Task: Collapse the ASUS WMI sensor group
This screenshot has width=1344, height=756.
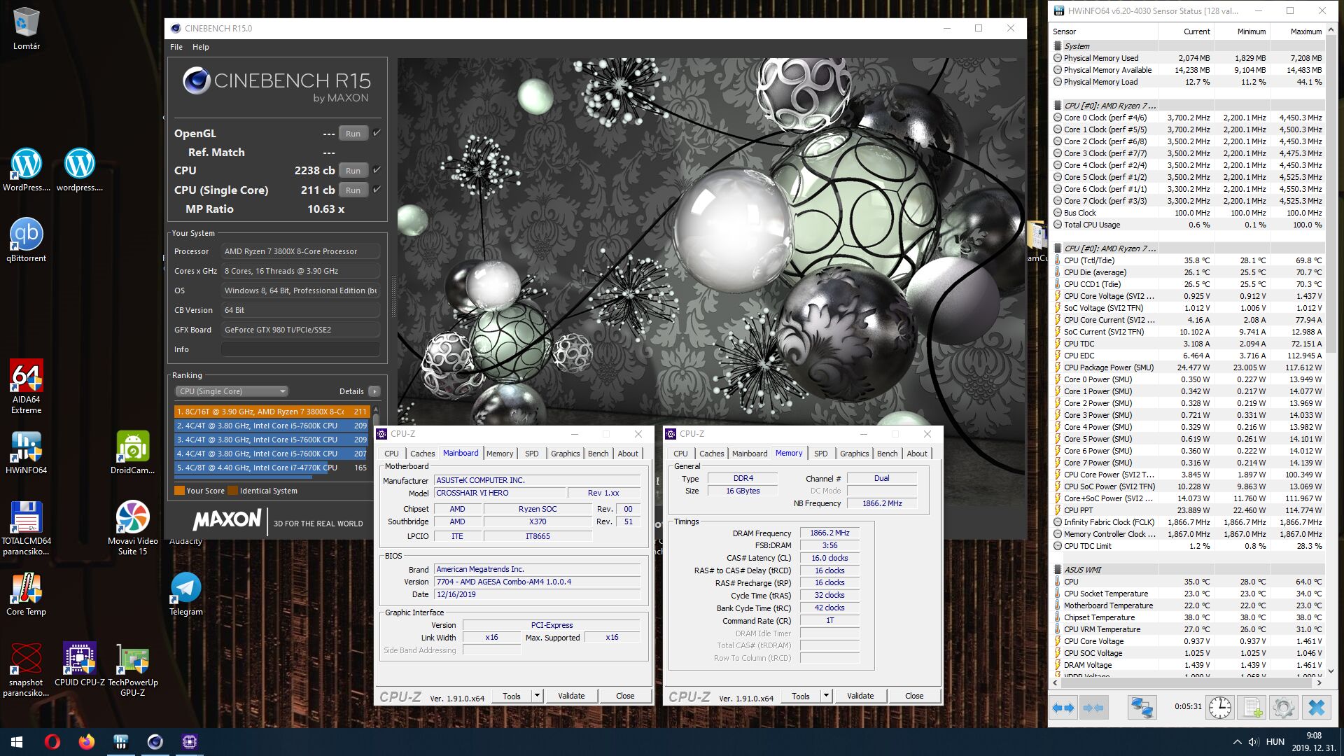Action: [x=1058, y=570]
